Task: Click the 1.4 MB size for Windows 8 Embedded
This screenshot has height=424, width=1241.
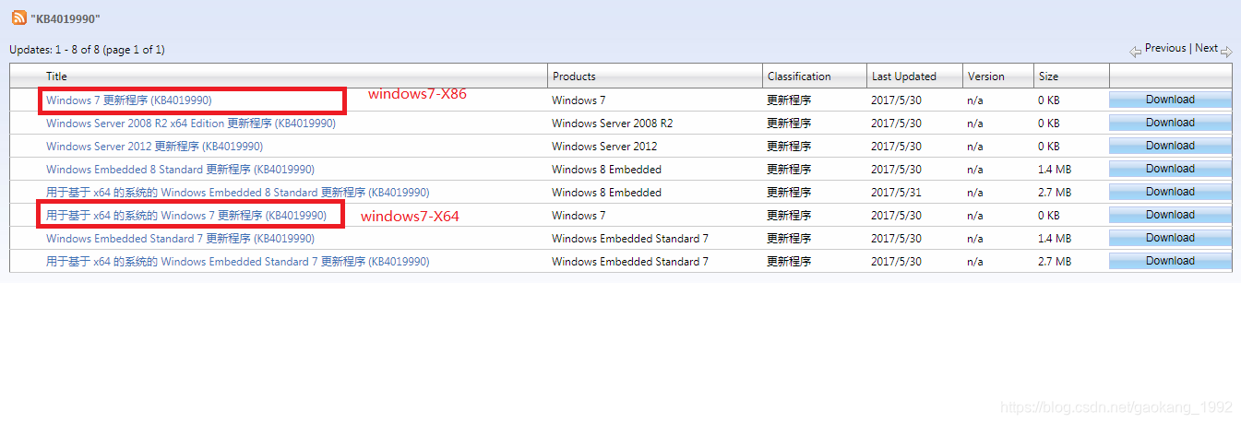Action: [1055, 169]
